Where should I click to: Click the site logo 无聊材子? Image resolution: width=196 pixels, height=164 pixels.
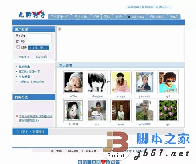32,14
